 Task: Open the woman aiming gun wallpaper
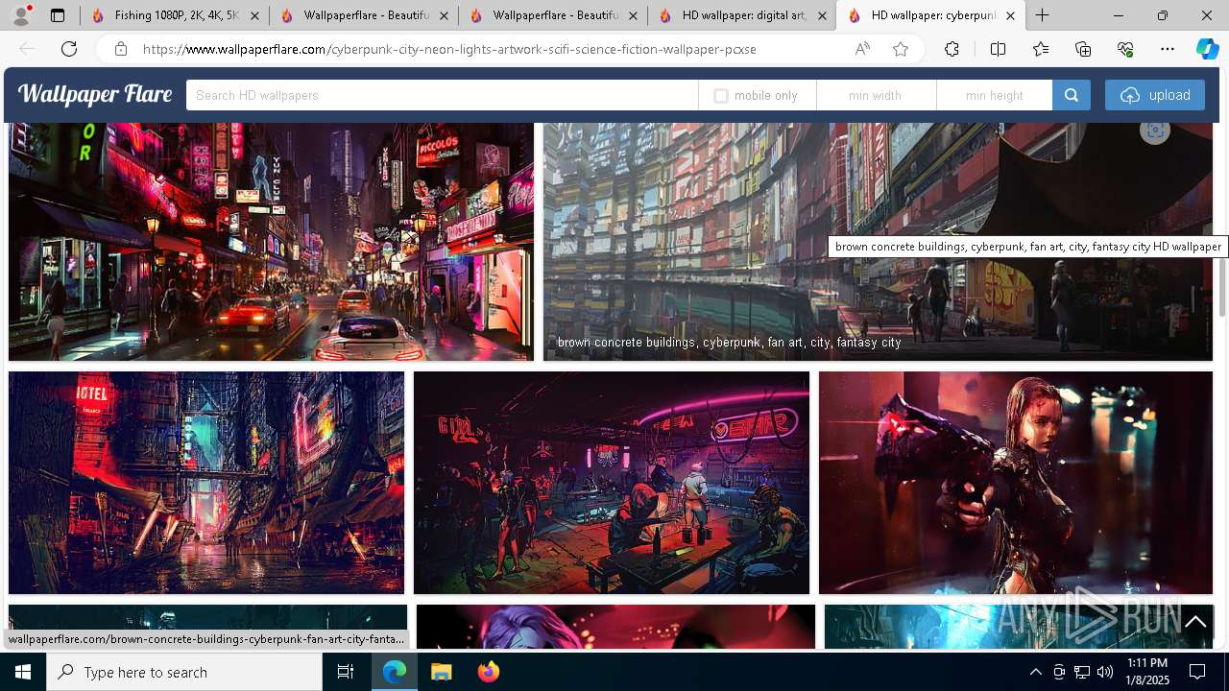[x=1016, y=483]
